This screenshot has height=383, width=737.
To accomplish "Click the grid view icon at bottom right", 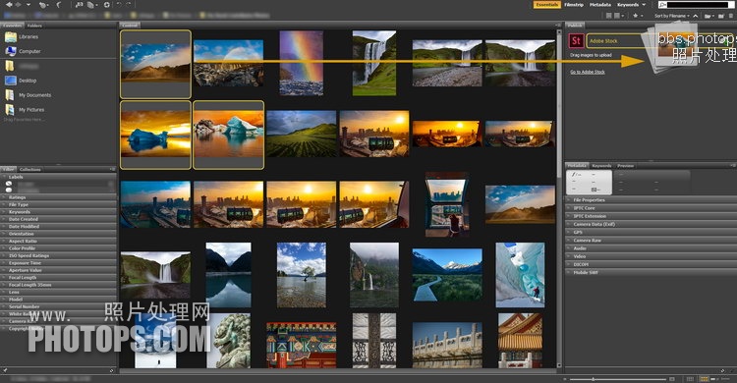I will click(x=691, y=379).
